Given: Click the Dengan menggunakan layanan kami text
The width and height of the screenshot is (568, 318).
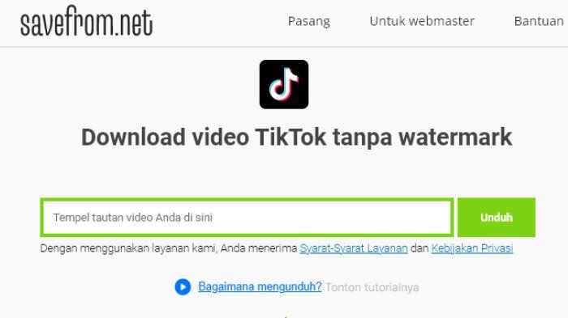Looking at the screenshot, I should click(x=128, y=248).
